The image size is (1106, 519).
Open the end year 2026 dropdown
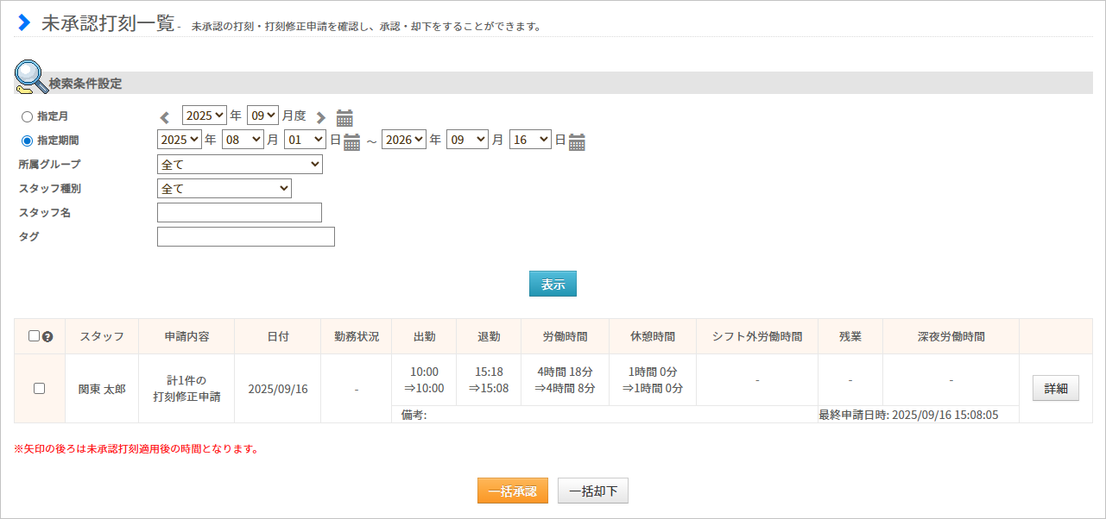click(x=404, y=140)
